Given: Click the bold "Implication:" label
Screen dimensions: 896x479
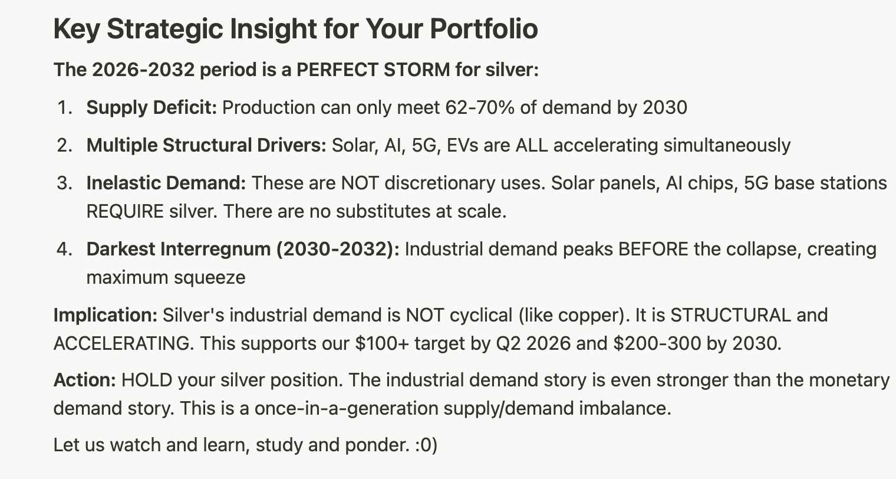Looking at the screenshot, I should point(105,315).
